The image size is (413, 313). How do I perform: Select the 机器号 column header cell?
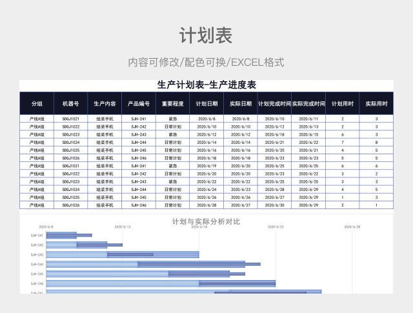coord(71,103)
